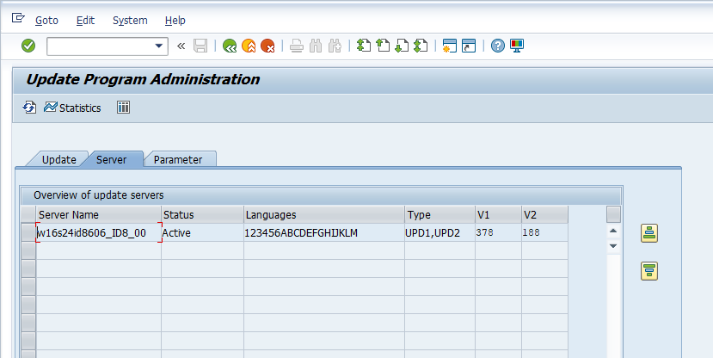Viewport: 713px width, 358px height.
Task: Click the Statistics button
Action: (72, 108)
